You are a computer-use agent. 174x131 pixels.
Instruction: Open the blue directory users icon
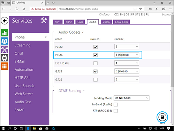(x=5, y=41)
